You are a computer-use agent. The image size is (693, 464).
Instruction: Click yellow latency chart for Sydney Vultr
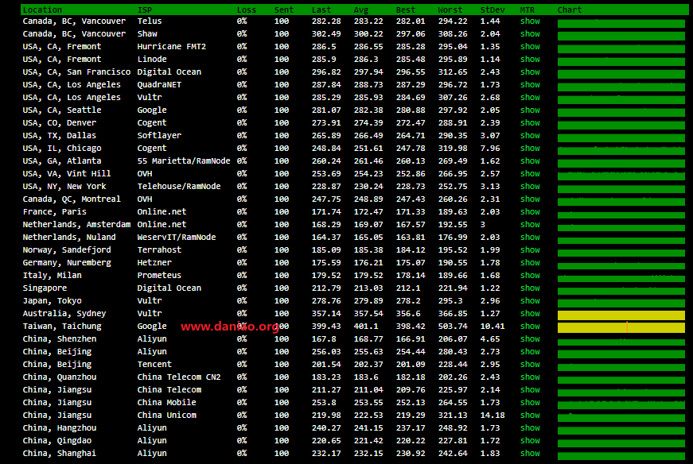point(621,315)
